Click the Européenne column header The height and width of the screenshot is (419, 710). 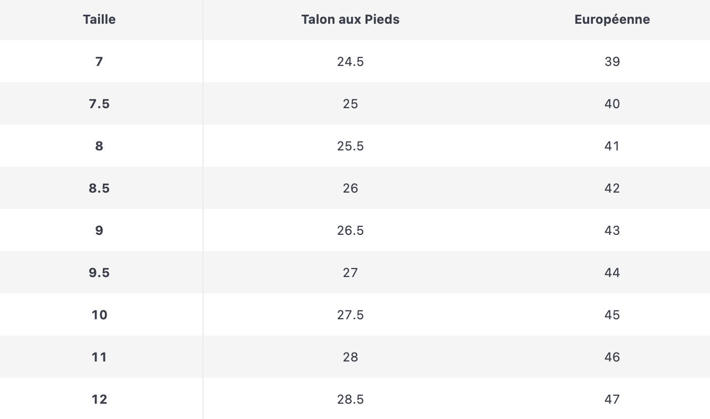(x=612, y=20)
